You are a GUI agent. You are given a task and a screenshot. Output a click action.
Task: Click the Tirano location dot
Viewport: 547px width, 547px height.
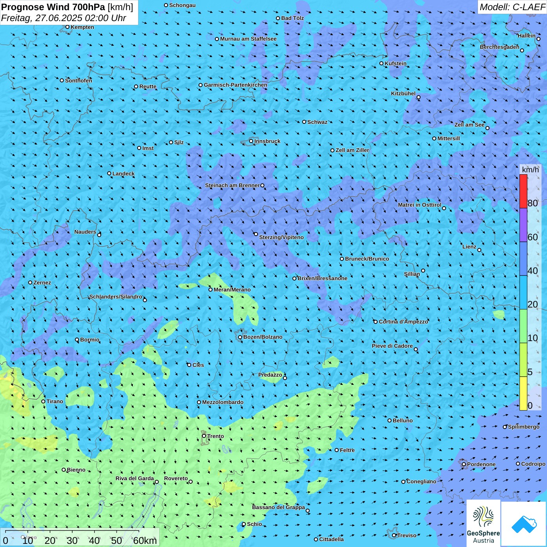coord(43,401)
